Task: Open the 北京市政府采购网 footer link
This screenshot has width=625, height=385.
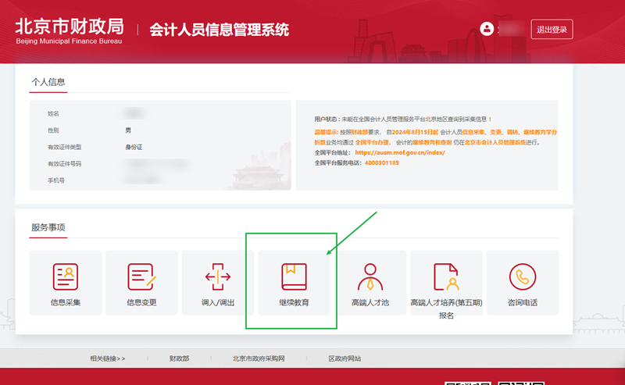Action: (259, 358)
